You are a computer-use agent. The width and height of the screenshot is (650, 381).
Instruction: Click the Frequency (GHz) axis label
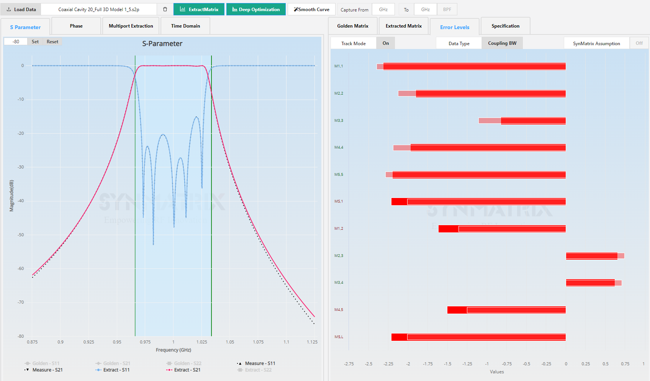[x=174, y=350]
